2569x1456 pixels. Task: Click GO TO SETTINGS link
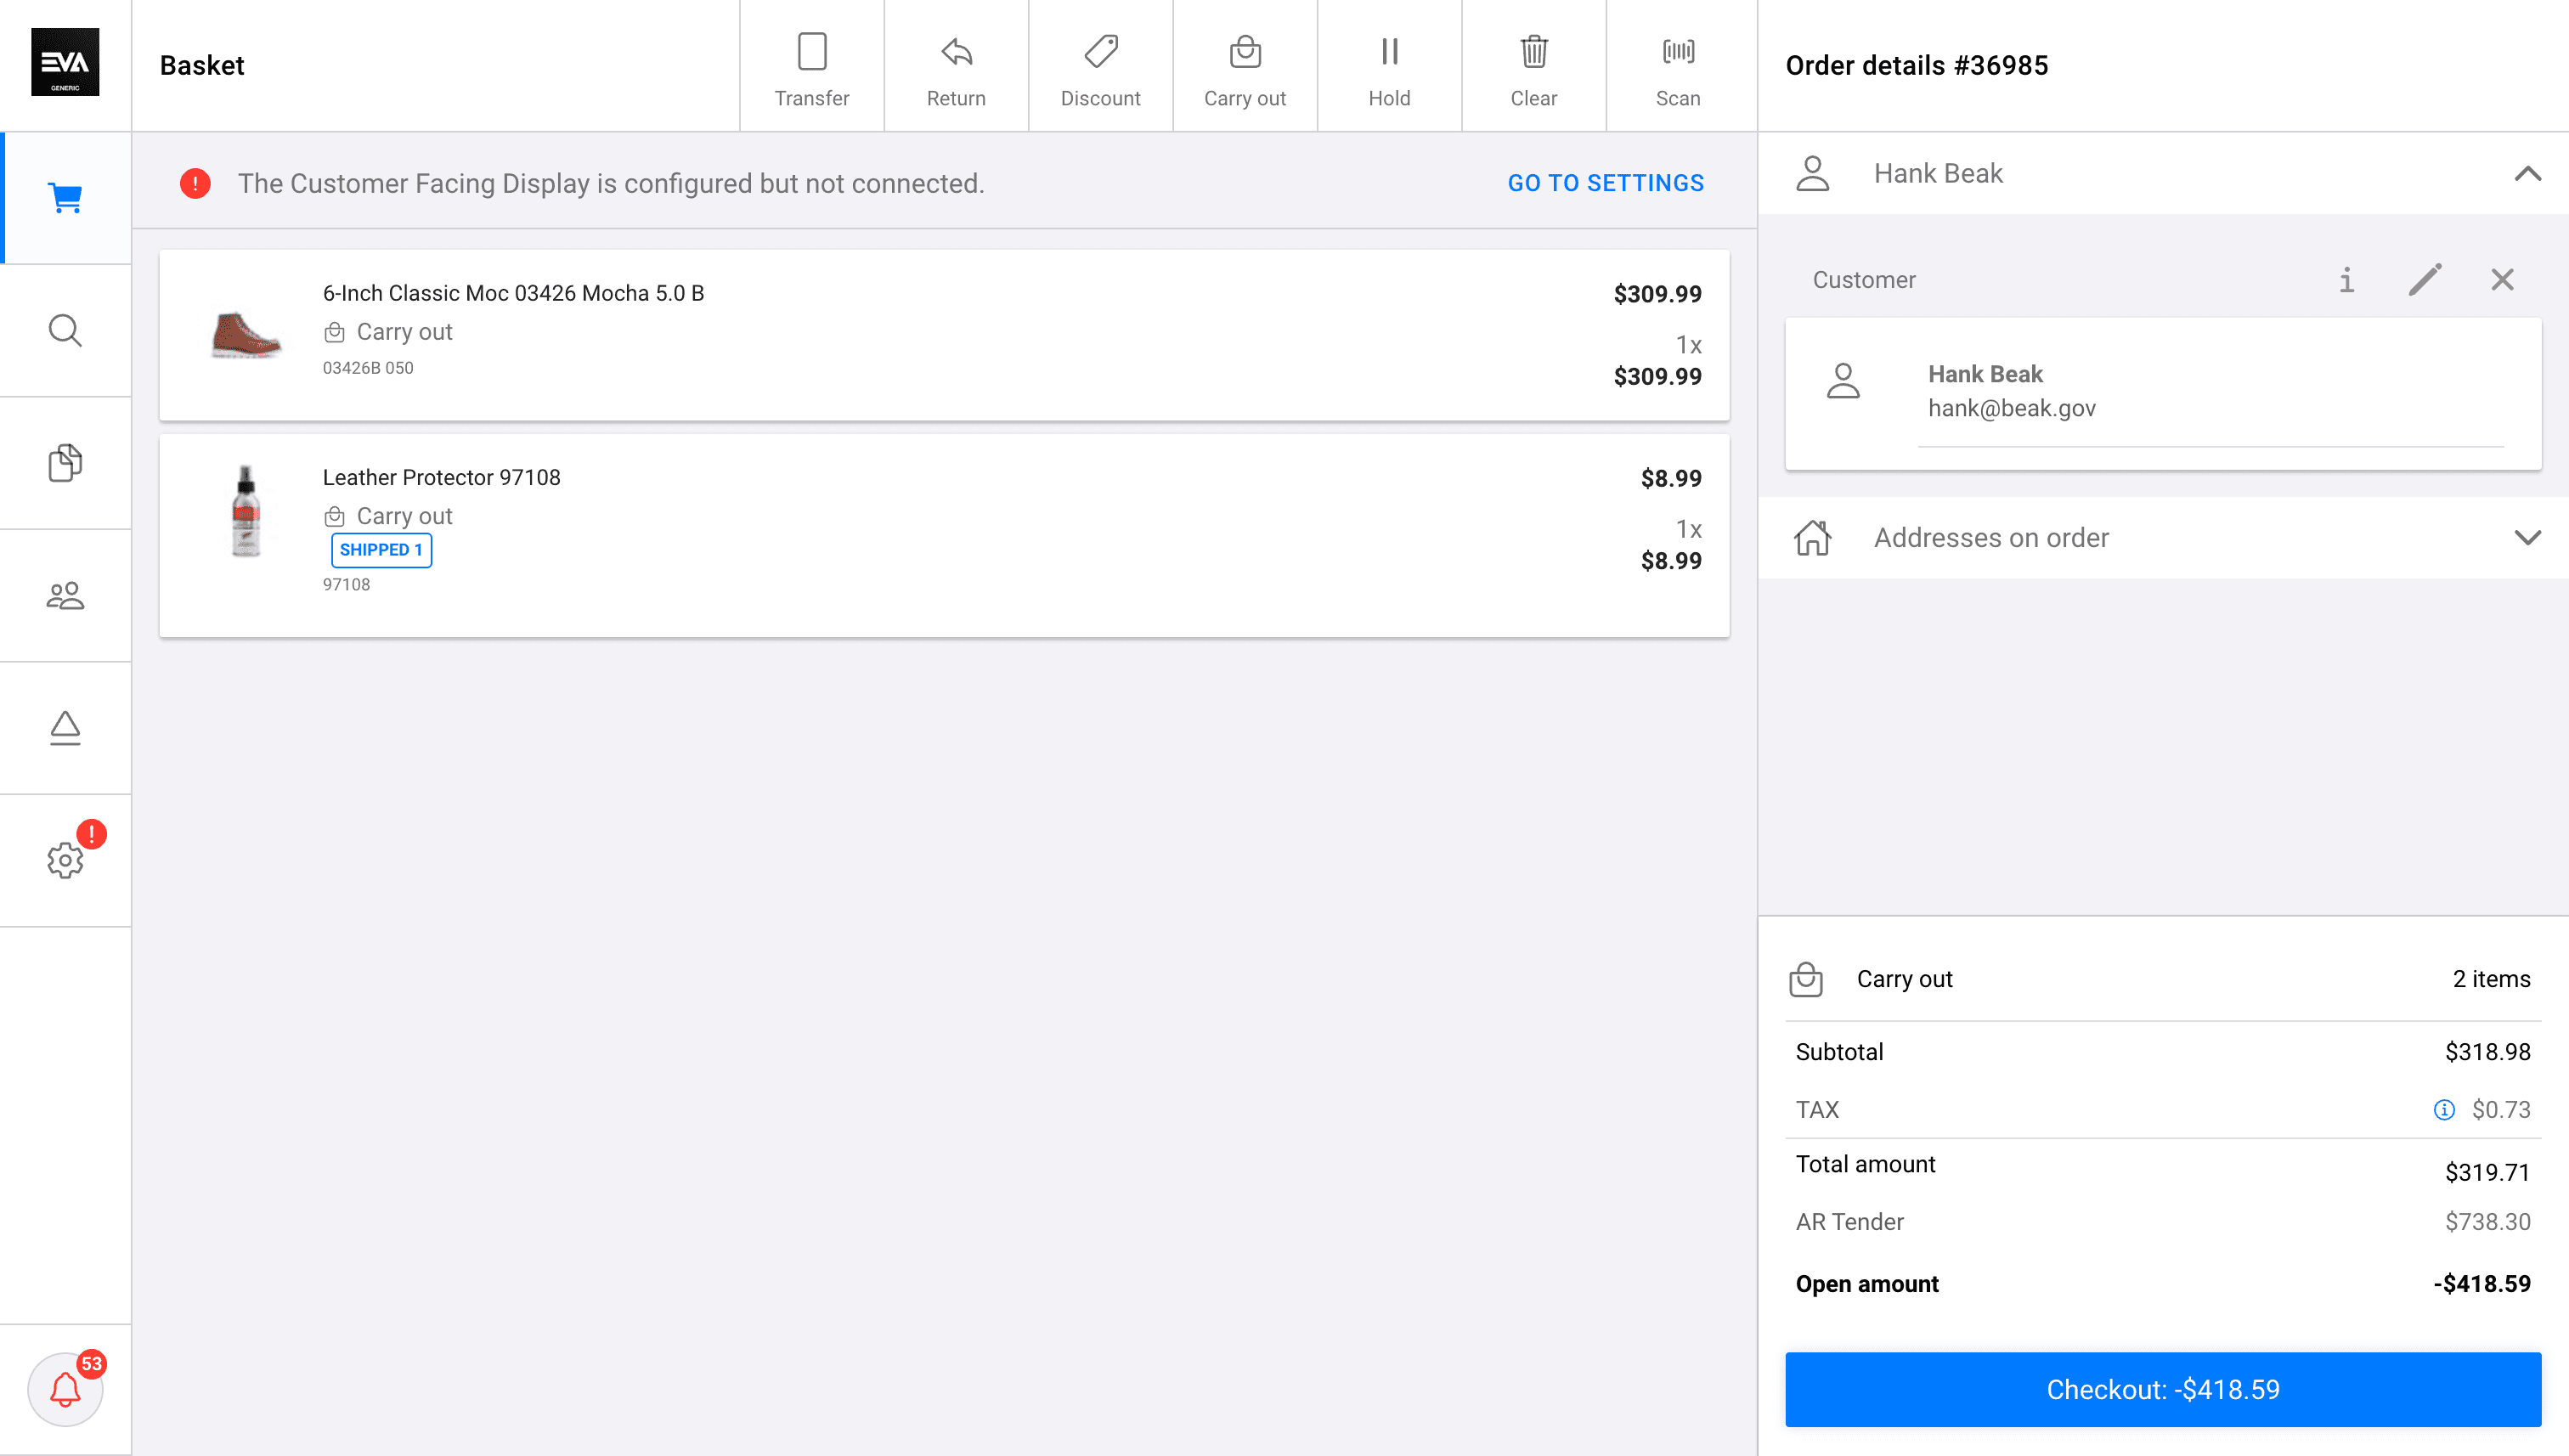[x=1605, y=183]
